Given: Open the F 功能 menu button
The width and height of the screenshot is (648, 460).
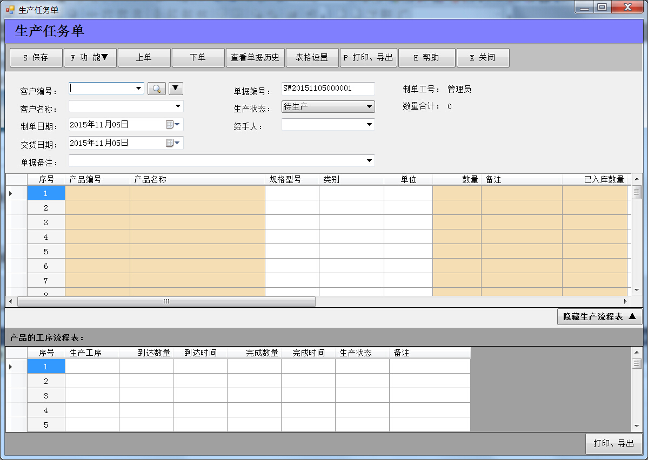Looking at the screenshot, I should [90, 57].
